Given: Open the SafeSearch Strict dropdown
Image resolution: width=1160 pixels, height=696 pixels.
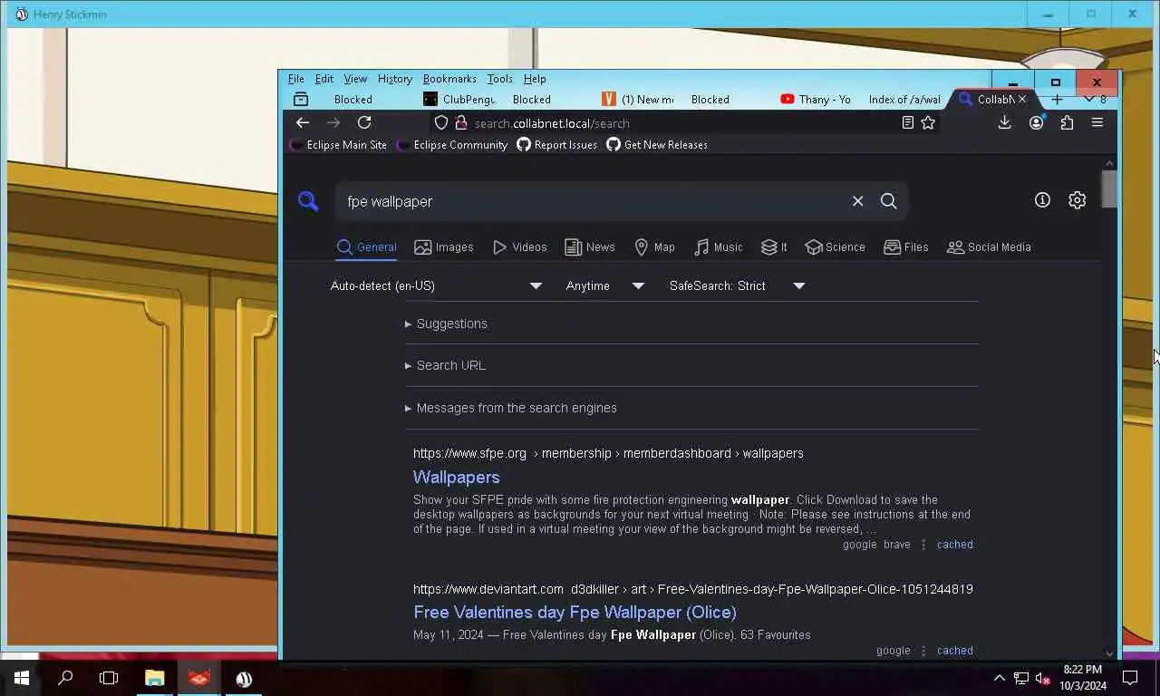Looking at the screenshot, I should [x=737, y=285].
